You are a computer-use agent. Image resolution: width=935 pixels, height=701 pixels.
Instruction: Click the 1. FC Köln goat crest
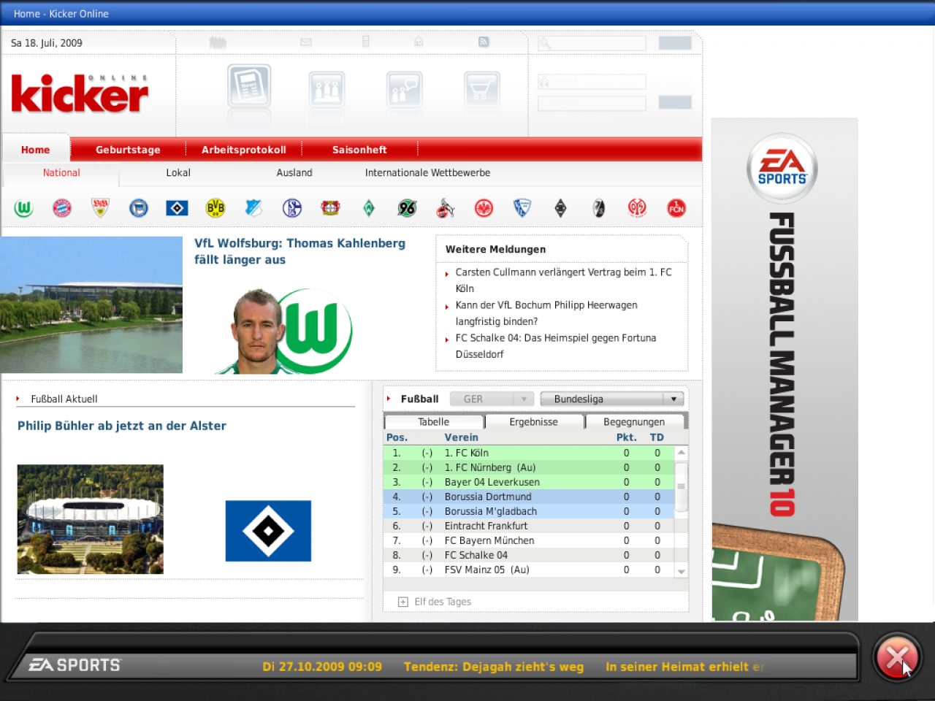click(446, 209)
